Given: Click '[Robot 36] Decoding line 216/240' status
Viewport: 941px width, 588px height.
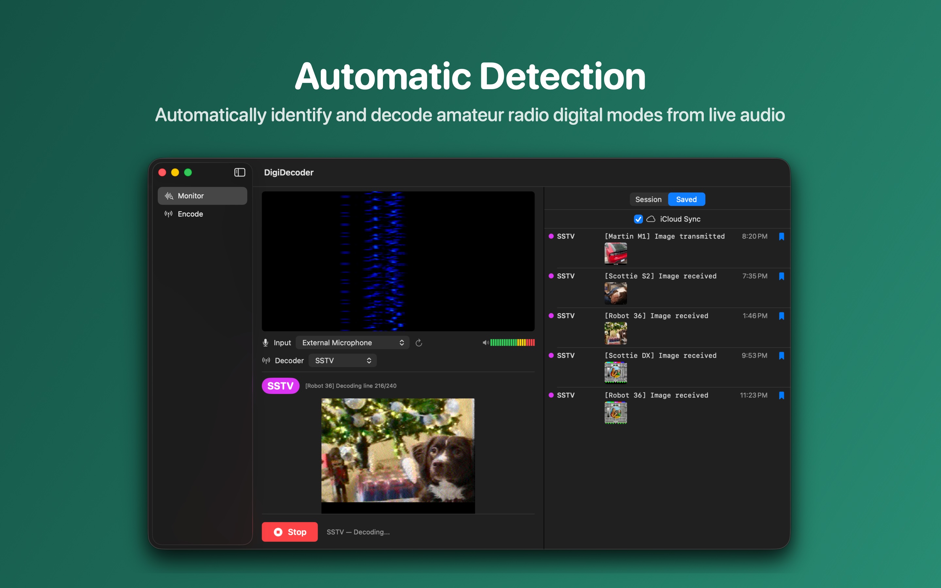Looking at the screenshot, I should coord(351,386).
